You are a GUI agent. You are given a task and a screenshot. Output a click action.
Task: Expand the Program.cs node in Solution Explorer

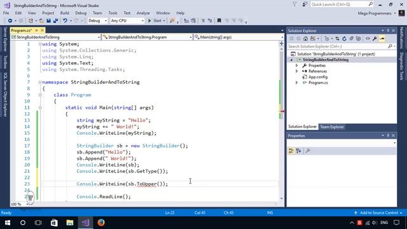[297, 83]
